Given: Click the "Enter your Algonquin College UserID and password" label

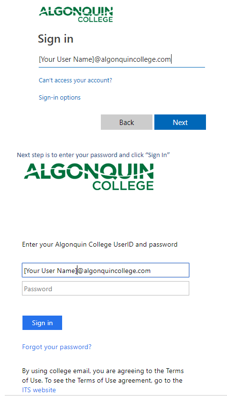Looking at the screenshot, I should click(x=99, y=245).
